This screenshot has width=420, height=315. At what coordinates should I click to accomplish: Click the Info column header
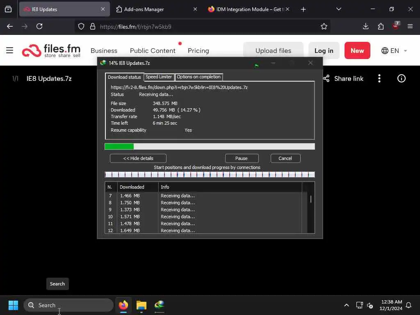(x=230, y=187)
